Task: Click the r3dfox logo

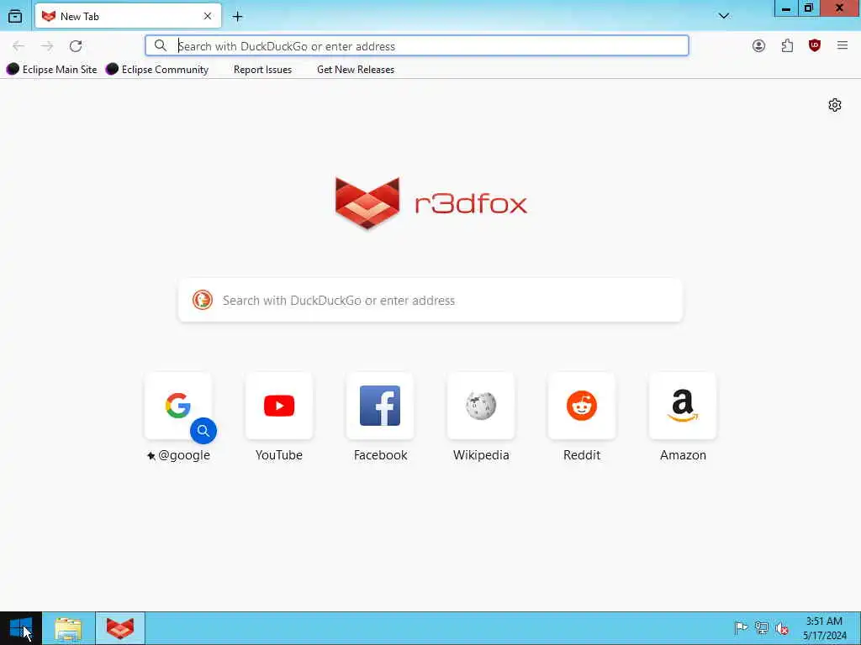Action: 431,203
